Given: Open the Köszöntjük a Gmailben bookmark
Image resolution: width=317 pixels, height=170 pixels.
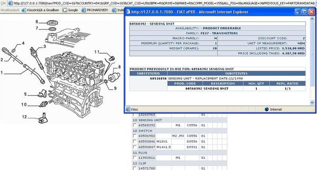Looking at the screenshot, I should click(x=43, y=10).
